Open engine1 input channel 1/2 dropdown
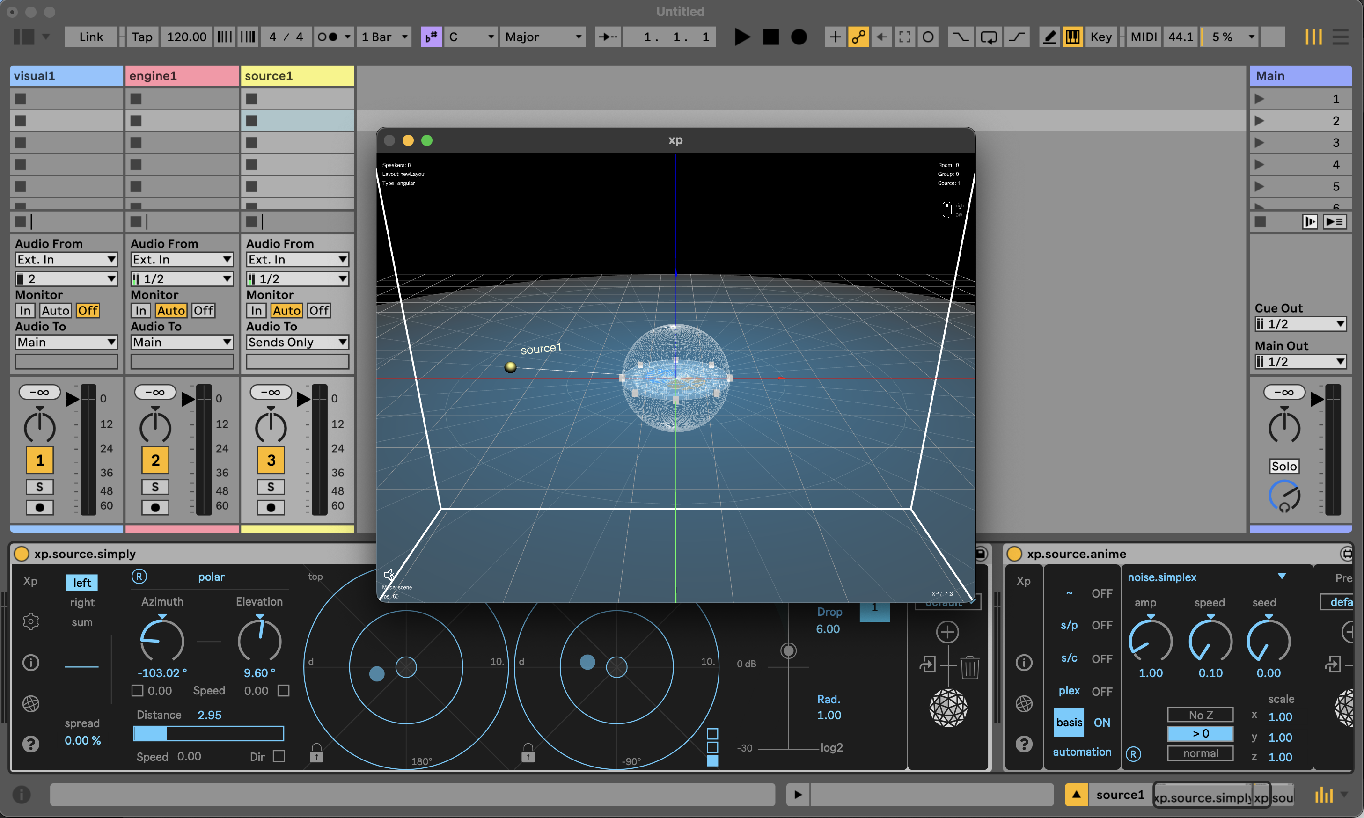Viewport: 1364px width, 818px height. tap(182, 279)
